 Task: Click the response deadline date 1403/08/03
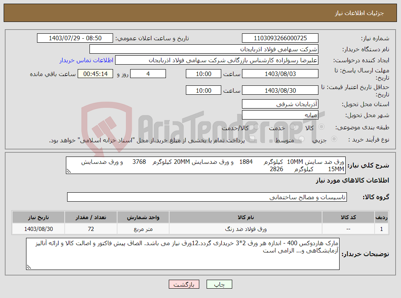coord(280,74)
